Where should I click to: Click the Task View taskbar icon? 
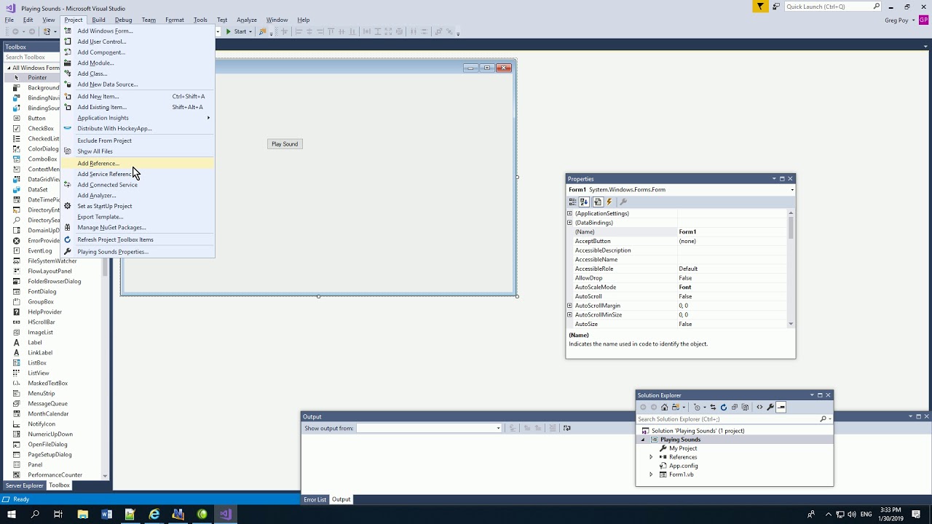pos(58,515)
